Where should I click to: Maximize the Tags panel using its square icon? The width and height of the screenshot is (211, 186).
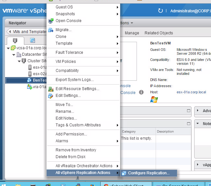[189, 123]
